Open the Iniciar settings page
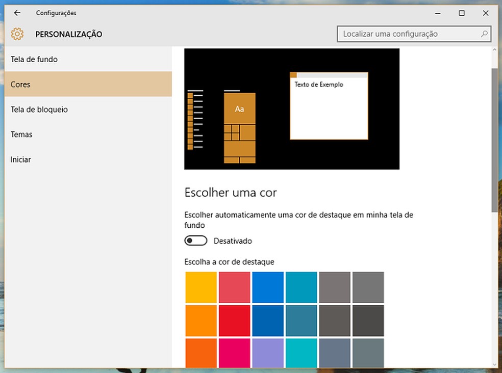 pyautogui.click(x=21, y=159)
